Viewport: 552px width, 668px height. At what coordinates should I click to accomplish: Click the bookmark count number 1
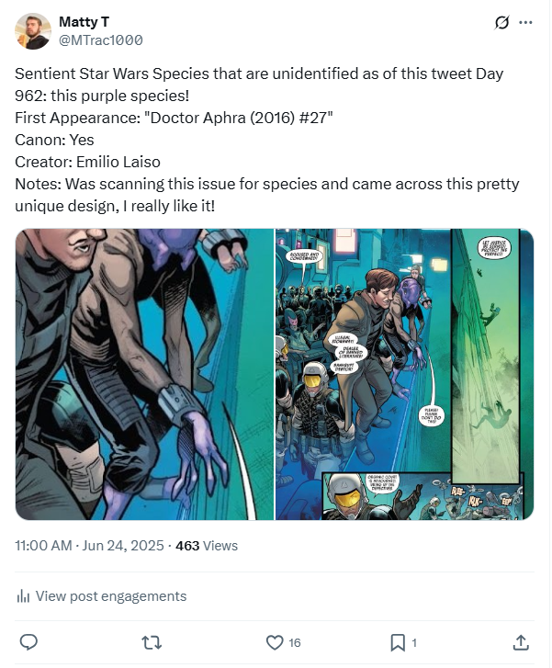point(414,643)
